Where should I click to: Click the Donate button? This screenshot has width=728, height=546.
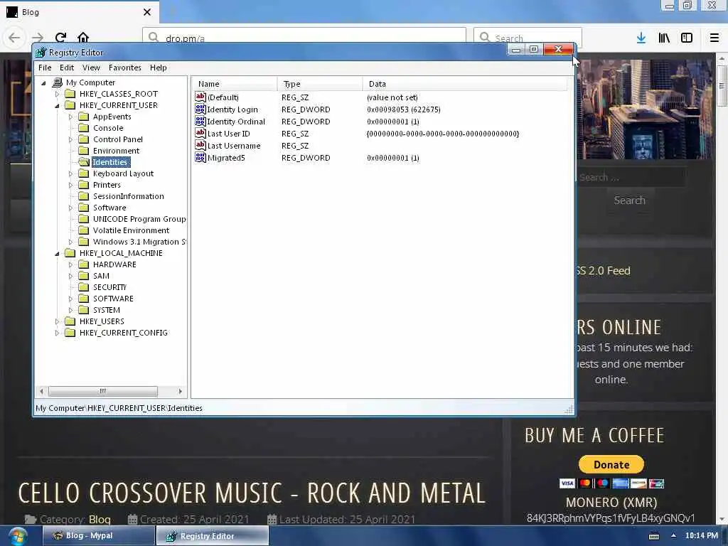coord(611,464)
